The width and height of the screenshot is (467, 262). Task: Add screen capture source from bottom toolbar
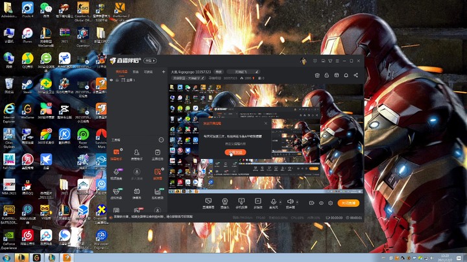(x=208, y=204)
